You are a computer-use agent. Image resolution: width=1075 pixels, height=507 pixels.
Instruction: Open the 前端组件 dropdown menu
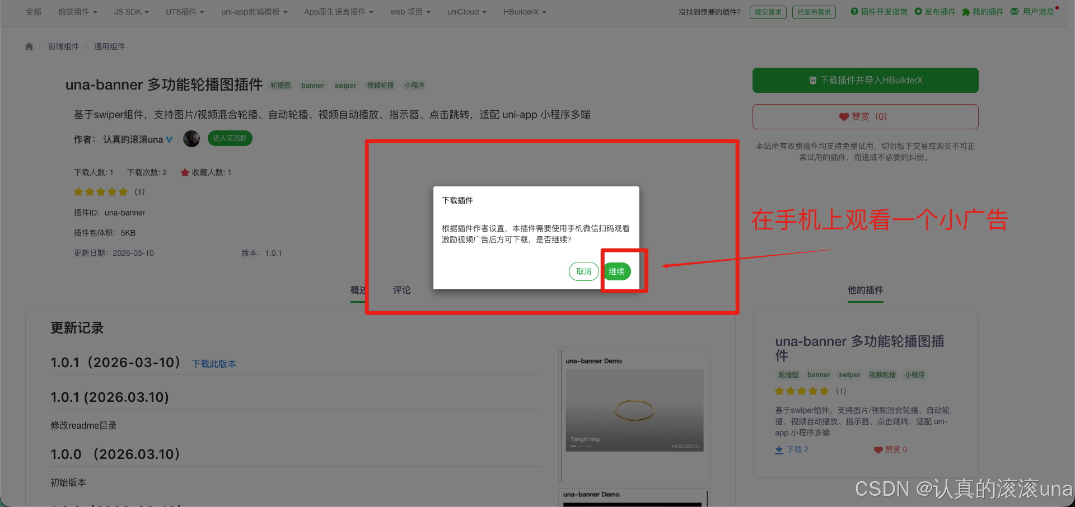point(78,12)
